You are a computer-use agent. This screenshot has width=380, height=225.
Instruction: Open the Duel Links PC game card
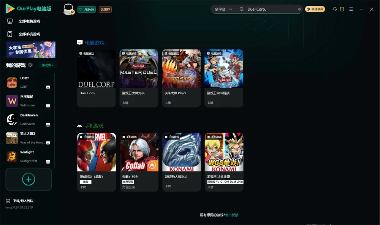pos(224,78)
